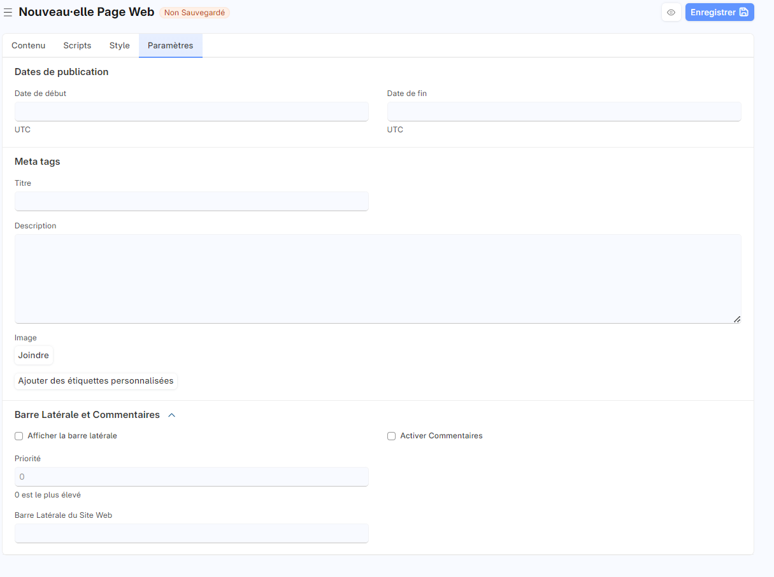Click the Non Sauvegardé status badge

(x=194, y=13)
